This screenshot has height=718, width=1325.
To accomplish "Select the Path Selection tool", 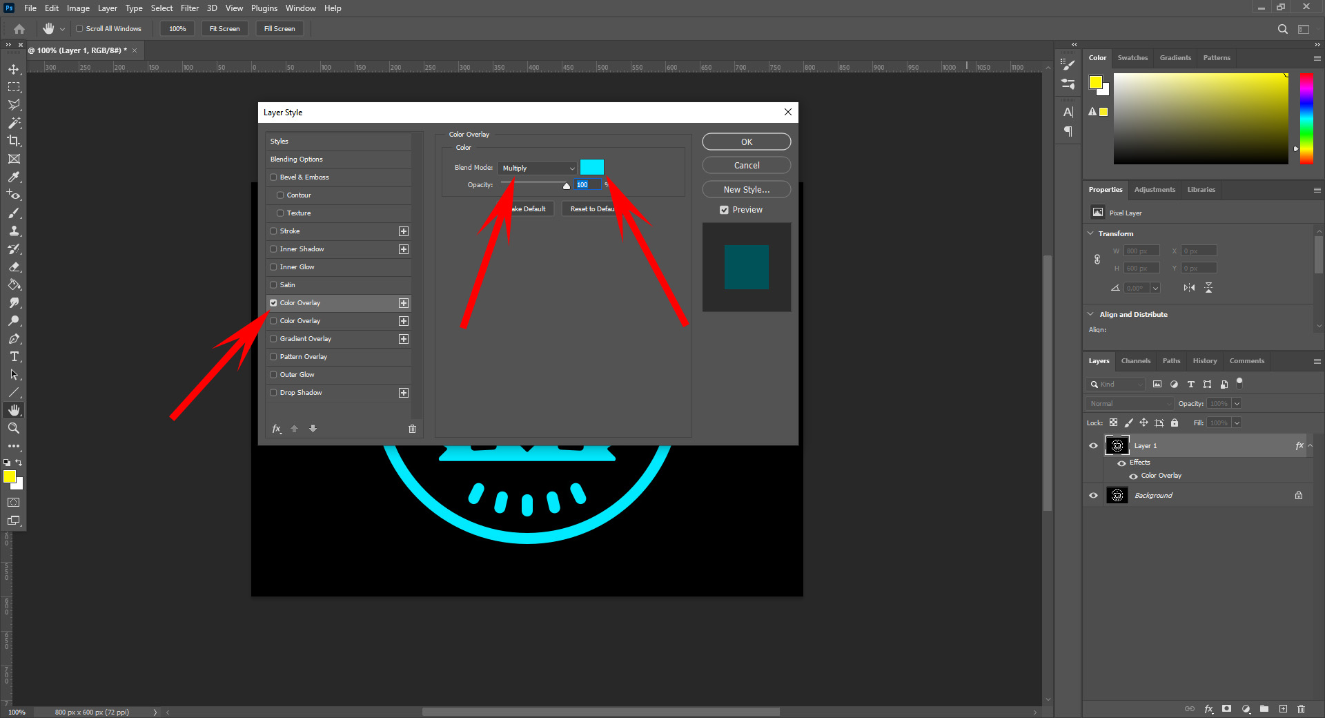I will (x=14, y=374).
